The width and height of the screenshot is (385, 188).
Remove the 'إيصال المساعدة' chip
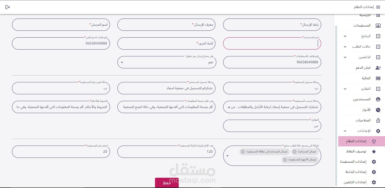point(294,152)
